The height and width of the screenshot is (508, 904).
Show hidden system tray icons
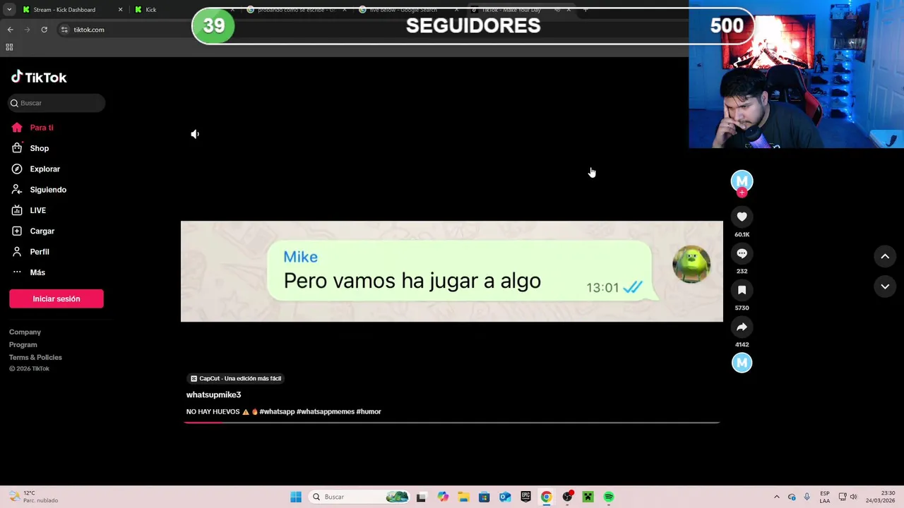point(777,497)
